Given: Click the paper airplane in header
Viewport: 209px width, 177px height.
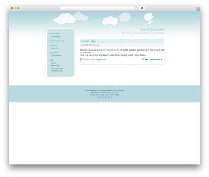Looking at the screenshot, I should 151,22.
